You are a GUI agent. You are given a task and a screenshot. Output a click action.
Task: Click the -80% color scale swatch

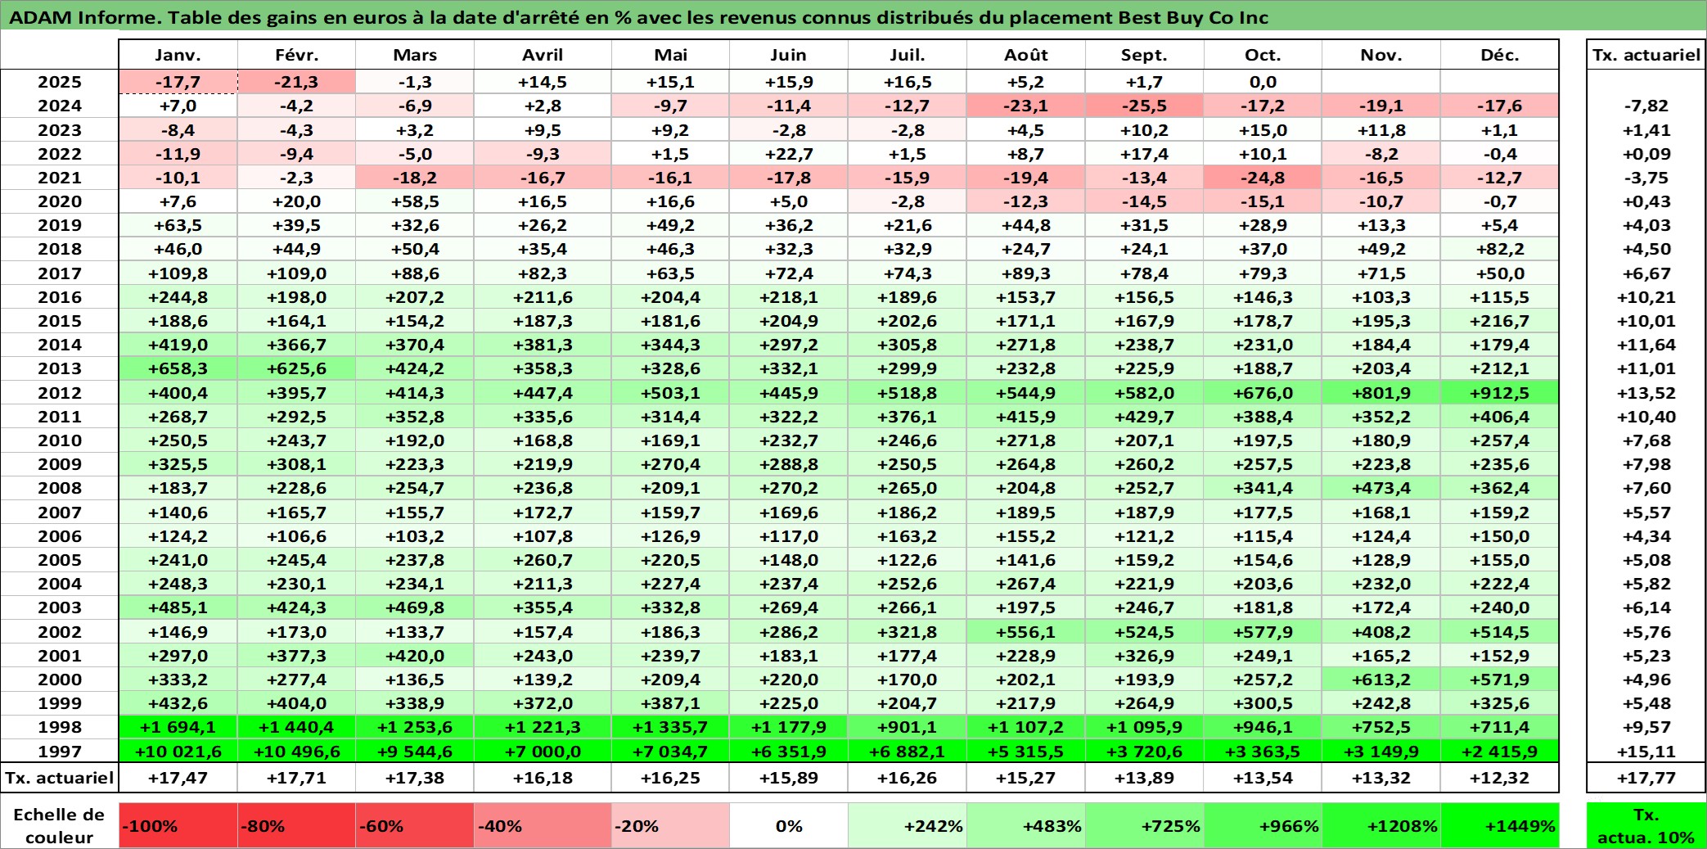296,825
